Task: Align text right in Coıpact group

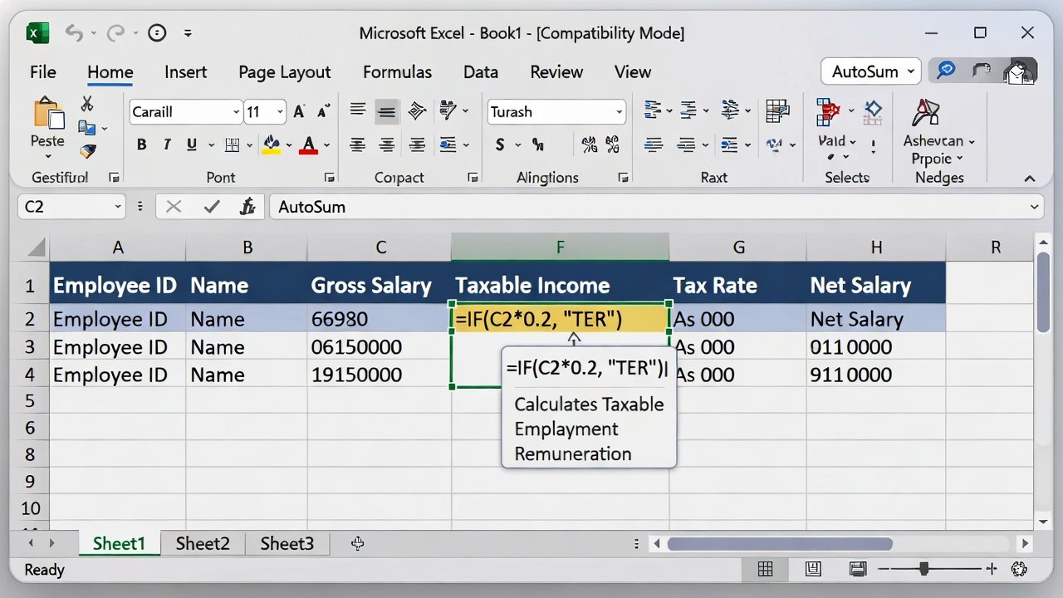Action: [417, 145]
